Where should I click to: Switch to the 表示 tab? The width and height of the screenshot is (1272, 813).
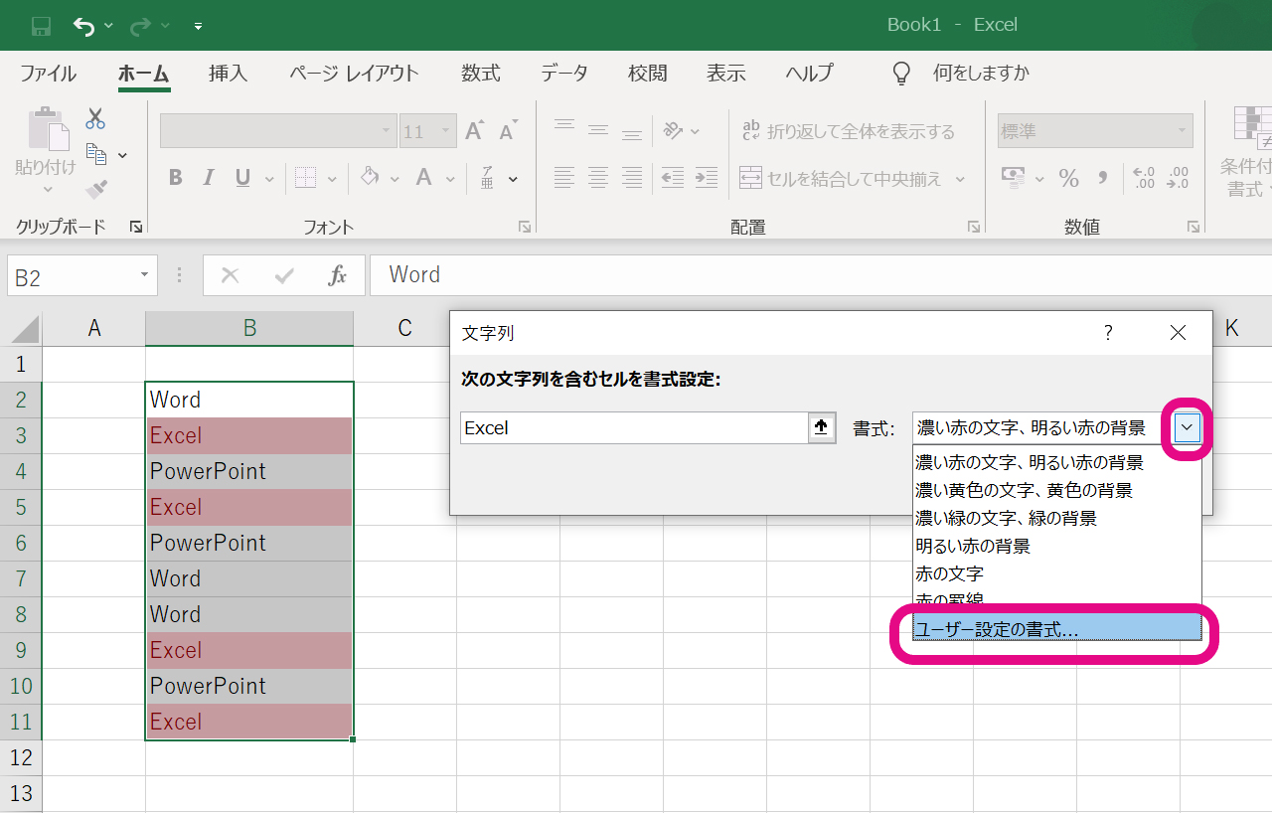click(x=725, y=74)
